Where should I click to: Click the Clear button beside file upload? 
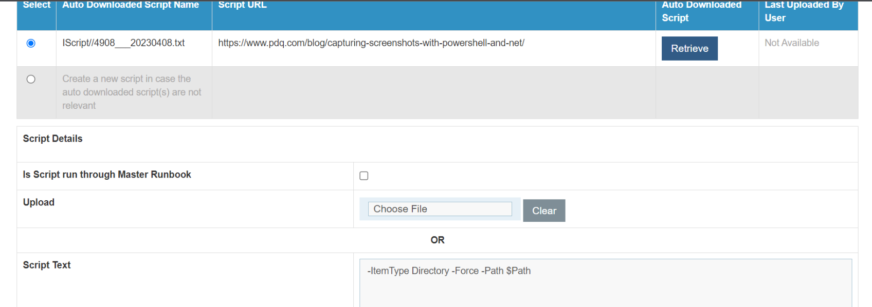click(x=544, y=210)
